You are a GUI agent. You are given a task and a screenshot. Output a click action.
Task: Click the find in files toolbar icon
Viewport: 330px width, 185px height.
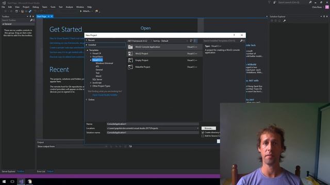96,11
